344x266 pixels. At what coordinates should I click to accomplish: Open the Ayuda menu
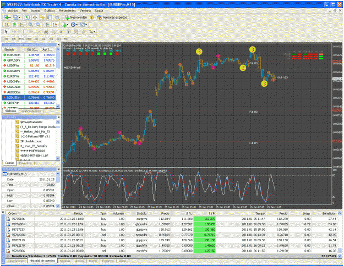pos(99,10)
